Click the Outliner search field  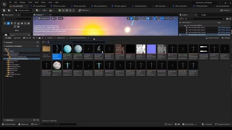click(x=205, y=19)
